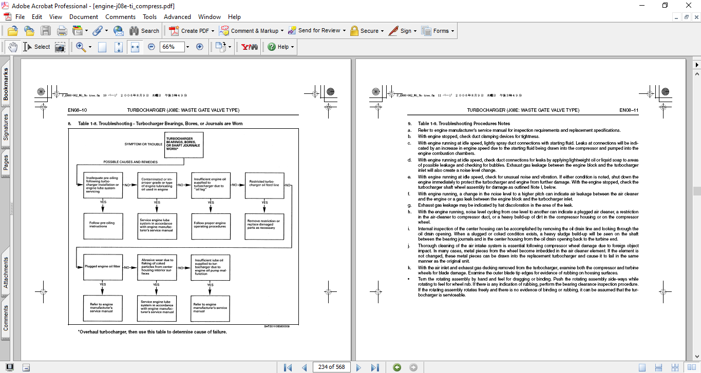Go to the last page
The height and width of the screenshot is (373, 701).
pyautogui.click(x=375, y=367)
